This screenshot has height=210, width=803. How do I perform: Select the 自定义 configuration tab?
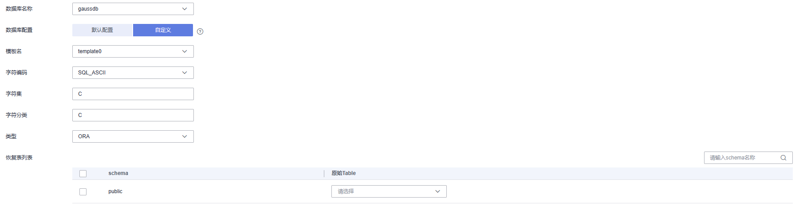pyautogui.click(x=163, y=30)
